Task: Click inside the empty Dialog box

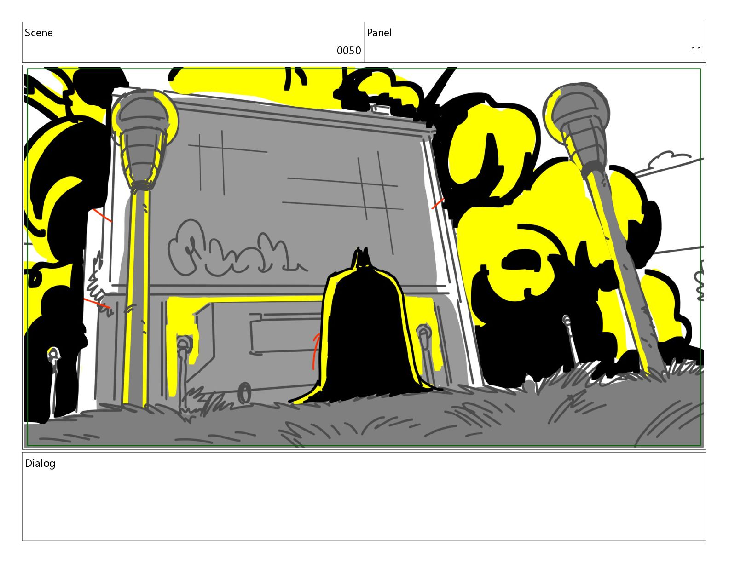Action: coord(364,497)
